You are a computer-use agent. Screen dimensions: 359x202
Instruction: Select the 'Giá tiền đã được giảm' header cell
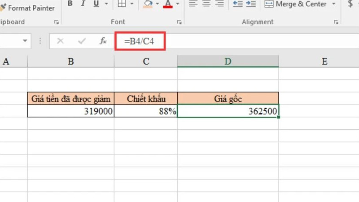pyautogui.click(x=71, y=98)
